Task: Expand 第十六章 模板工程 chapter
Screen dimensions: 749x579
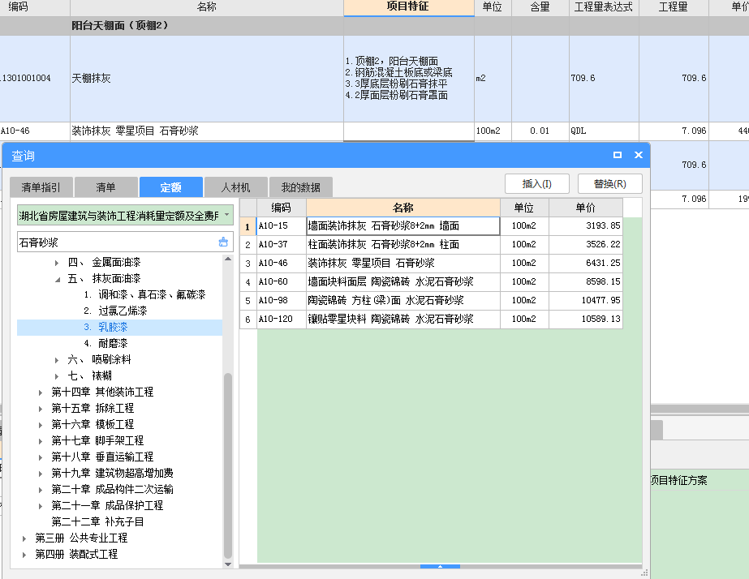Action: click(x=41, y=425)
